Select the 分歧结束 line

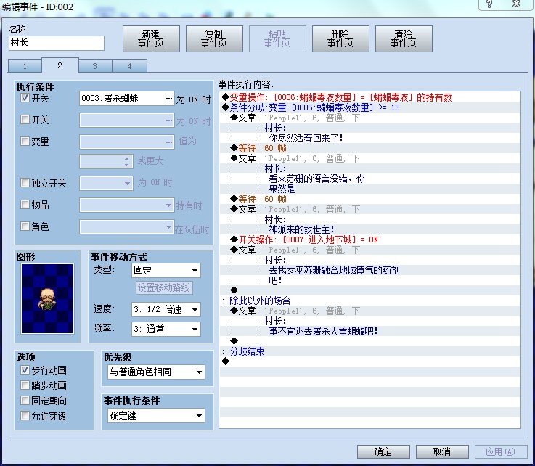coord(370,351)
